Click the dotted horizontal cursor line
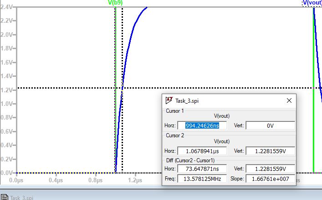 point(68,88)
